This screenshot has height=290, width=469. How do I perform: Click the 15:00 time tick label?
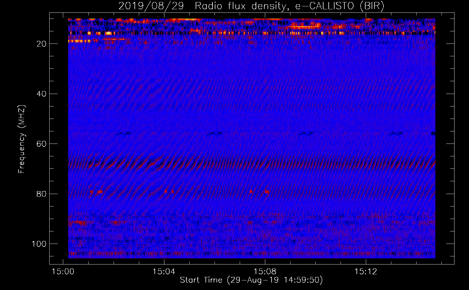(63, 272)
